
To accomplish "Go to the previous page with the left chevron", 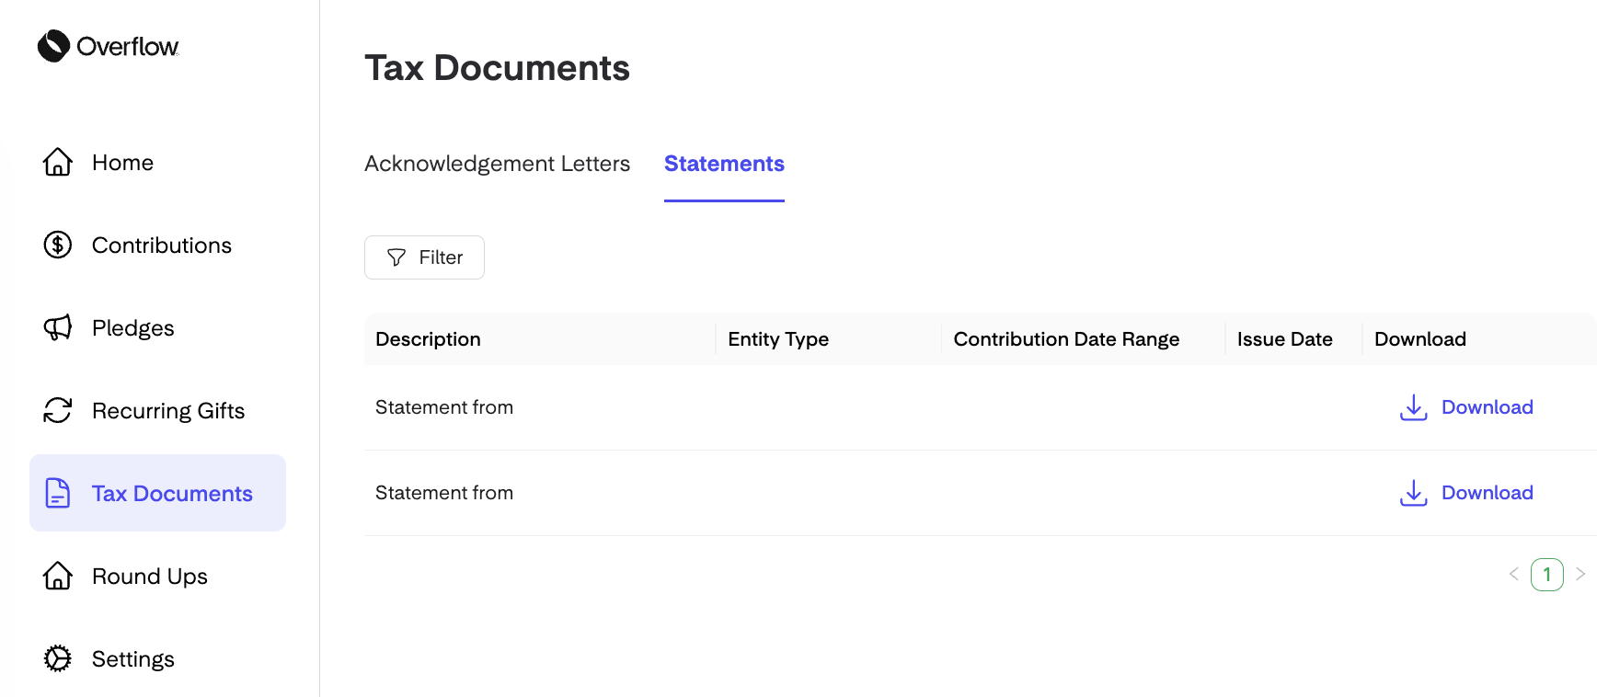I will [1513, 574].
